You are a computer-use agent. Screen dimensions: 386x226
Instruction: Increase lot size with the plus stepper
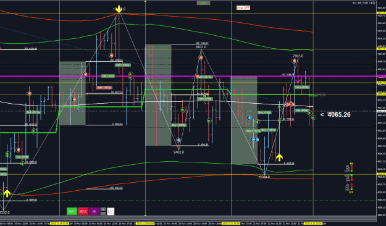103,209
